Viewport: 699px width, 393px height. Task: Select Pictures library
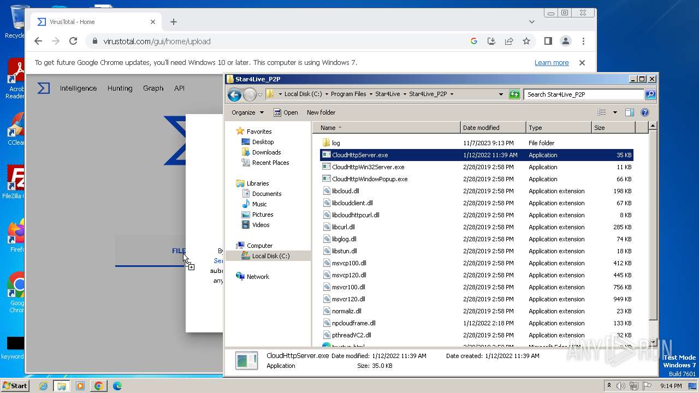(x=263, y=215)
